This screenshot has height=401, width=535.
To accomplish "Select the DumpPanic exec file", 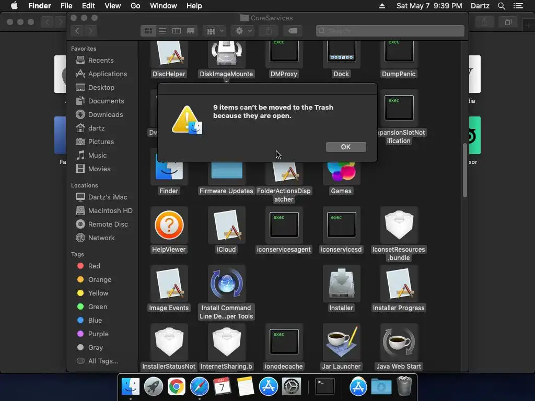I will pyautogui.click(x=399, y=51).
